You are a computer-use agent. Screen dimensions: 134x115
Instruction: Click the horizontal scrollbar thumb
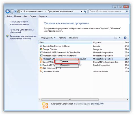pyautogui.click(x=70, y=99)
